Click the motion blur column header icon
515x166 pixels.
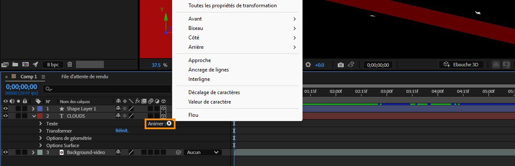(x=151, y=101)
